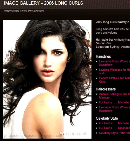The height and width of the screenshot is (141, 130).
Task: Open the Leading Websites for Ha... link
Action: pos(114,71)
